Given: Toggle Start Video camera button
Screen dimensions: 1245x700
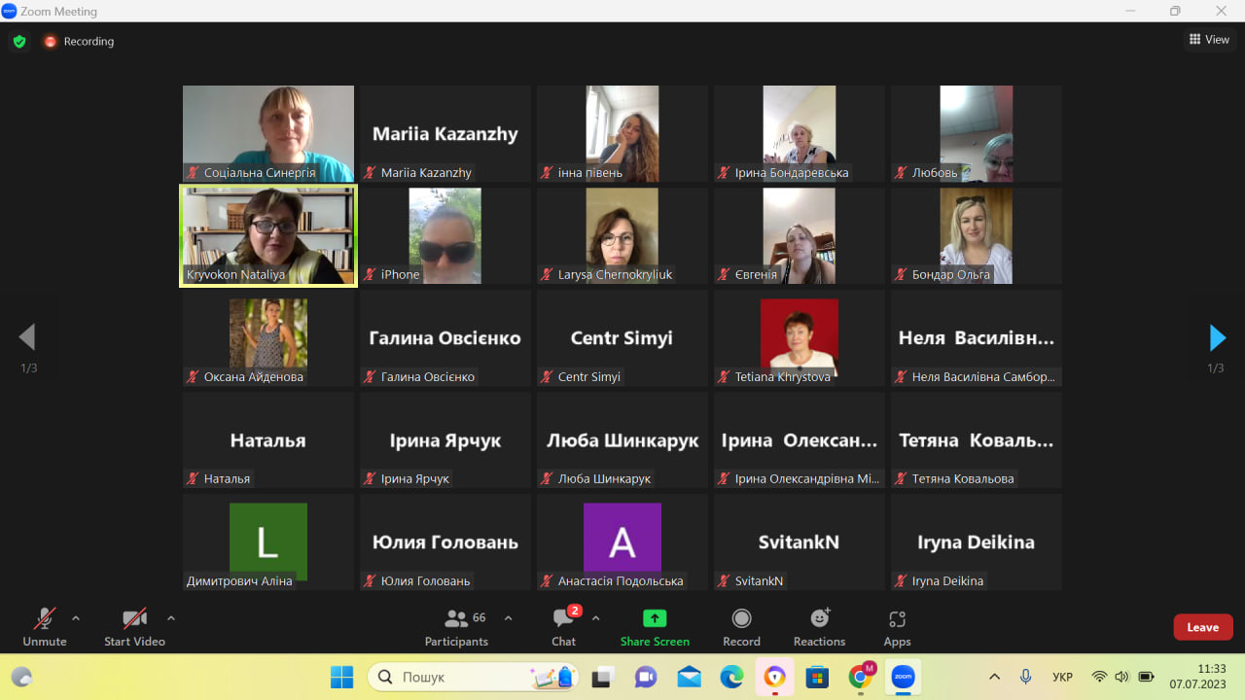Looking at the screenshot, I should 134,619.
